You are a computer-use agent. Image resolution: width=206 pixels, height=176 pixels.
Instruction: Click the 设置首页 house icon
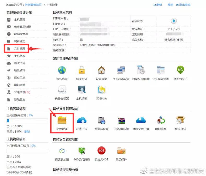coord(101,70)
